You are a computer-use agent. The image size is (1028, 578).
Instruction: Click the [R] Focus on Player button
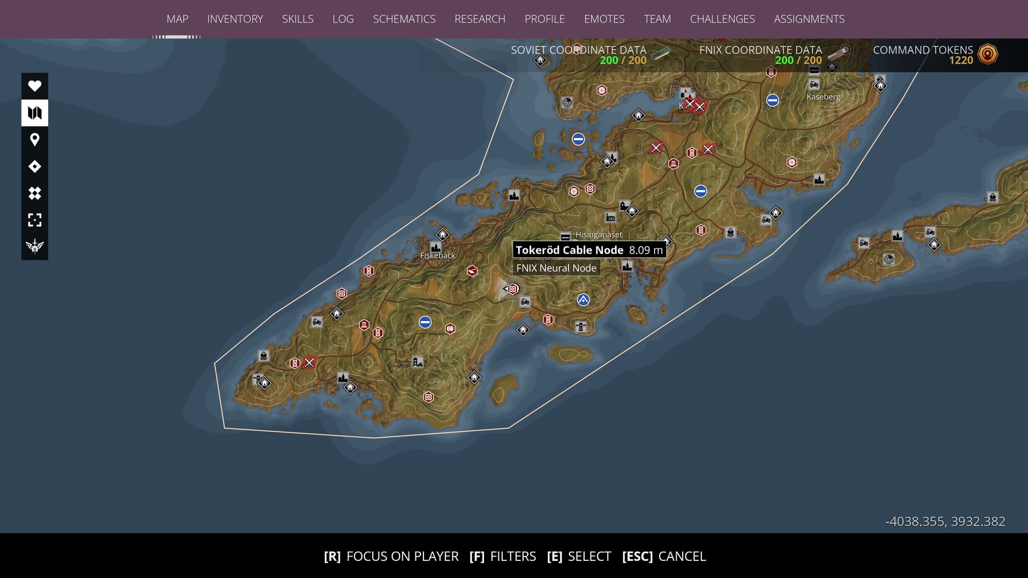click(x=391, y=557)
